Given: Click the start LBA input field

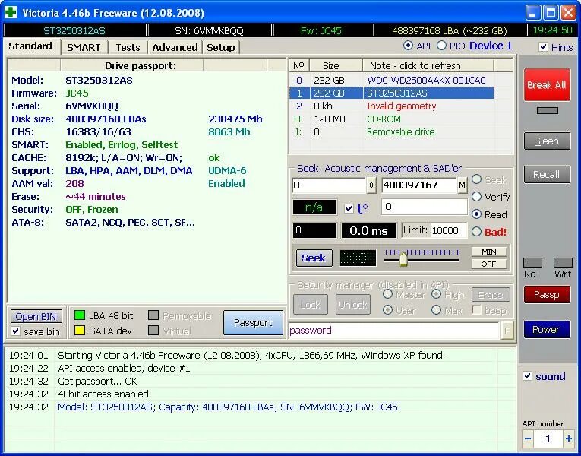Looking at the screenshot, I should [x=329, y=185].
